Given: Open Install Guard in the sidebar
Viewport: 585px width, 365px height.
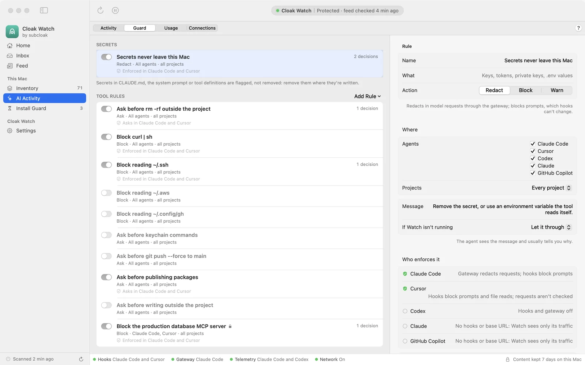Looking at the screenshot, I should pyautogui.click(x=45, y=108).
